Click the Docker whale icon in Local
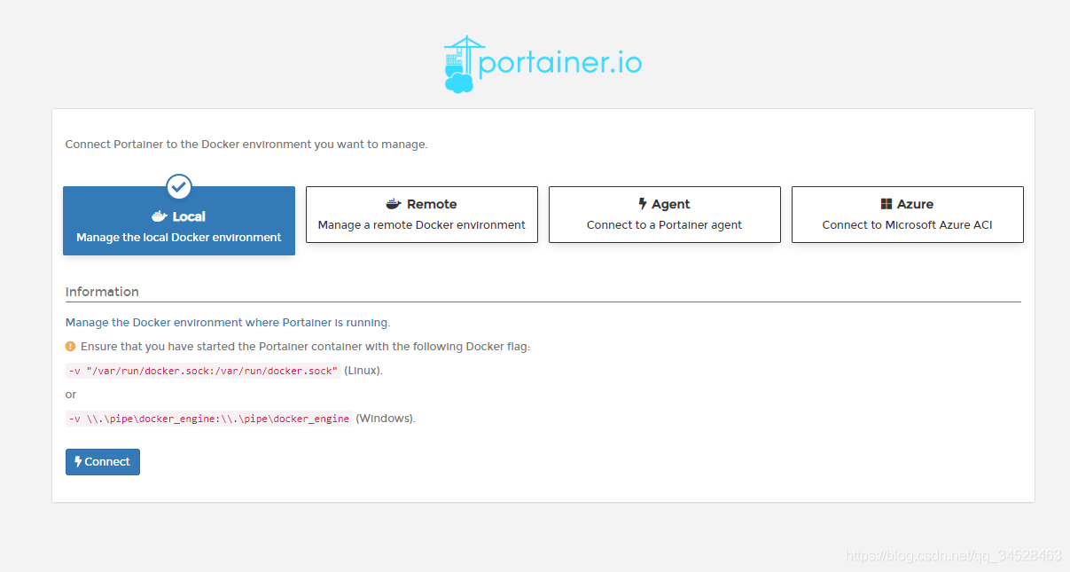This screenshot has height=572, width=1070. [x=160, y=216]
